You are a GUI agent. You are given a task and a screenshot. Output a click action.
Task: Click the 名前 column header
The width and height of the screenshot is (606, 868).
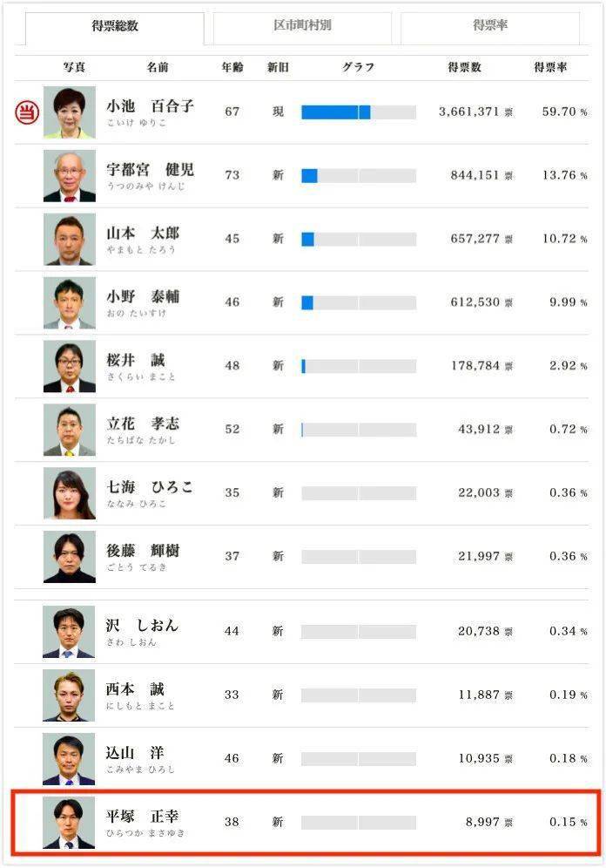[x=157, y=67]
